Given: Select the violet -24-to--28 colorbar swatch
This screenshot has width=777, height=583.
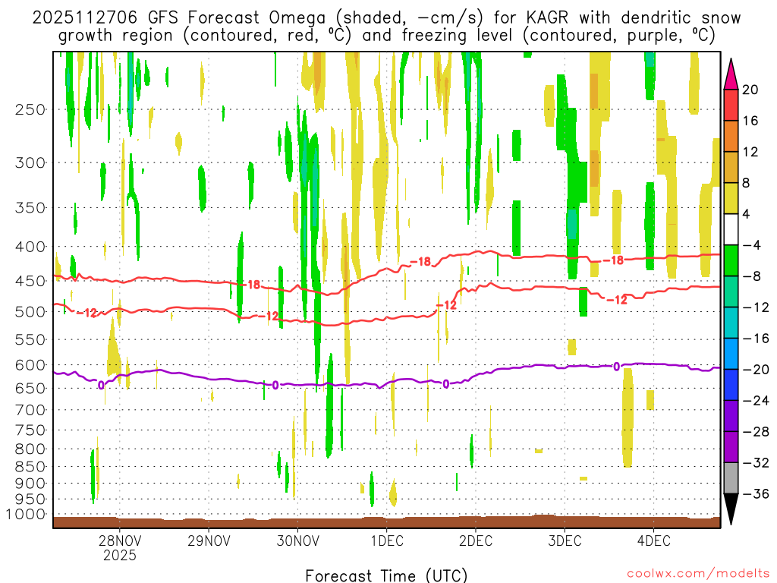Looking at the screenshot, I should pos(731,416).
